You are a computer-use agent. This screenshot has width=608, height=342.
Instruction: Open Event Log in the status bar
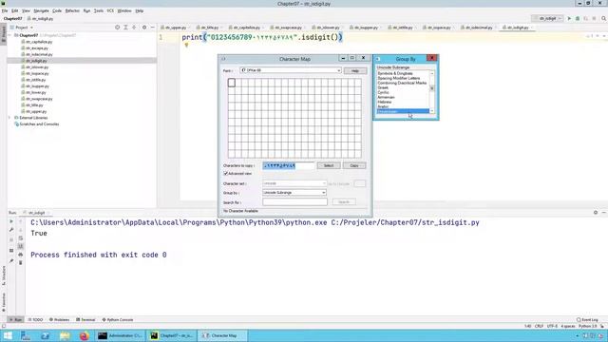click(587, 320)
